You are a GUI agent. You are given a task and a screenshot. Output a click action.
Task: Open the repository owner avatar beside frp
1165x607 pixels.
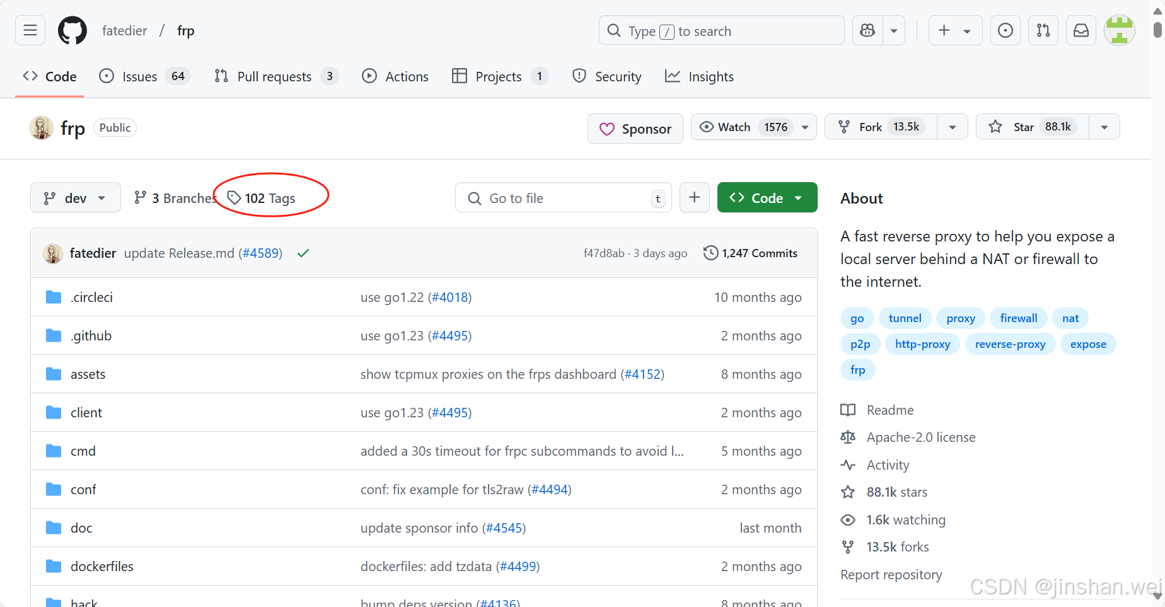(x=42, y=127)
